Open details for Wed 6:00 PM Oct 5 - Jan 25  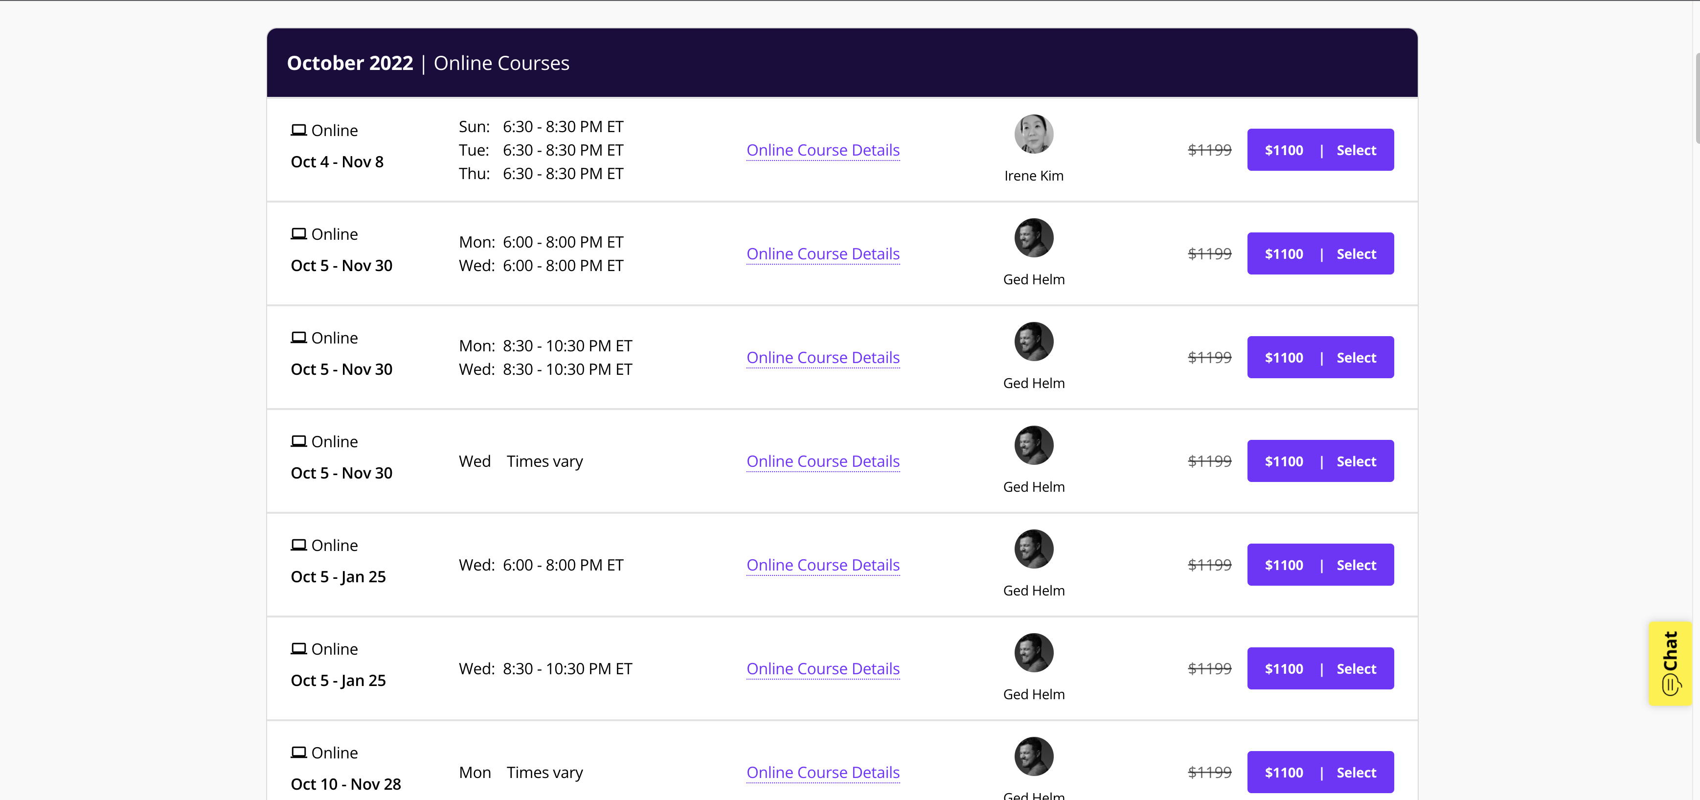coord(822,564)
